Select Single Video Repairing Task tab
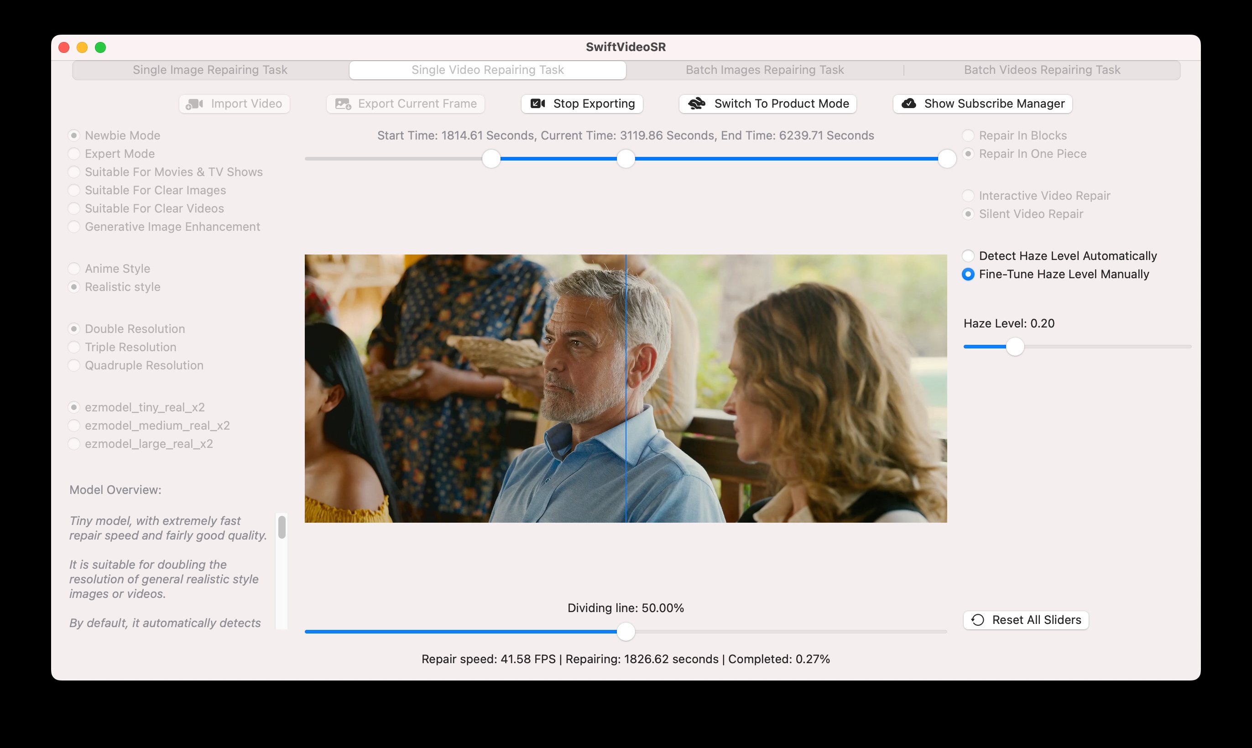This screenshot has width=1252, height=748. tap(488, 70)
